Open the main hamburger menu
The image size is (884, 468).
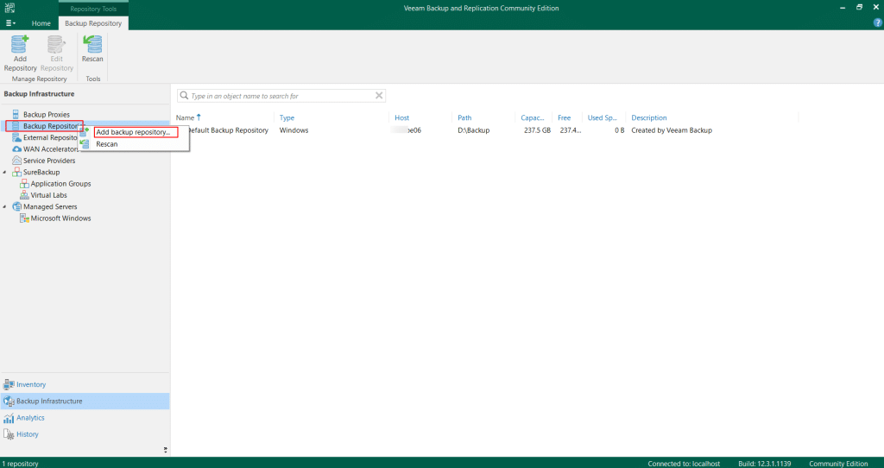(10, 23)
